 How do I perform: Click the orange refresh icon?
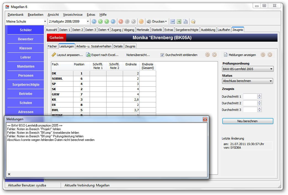coord(141,22)
